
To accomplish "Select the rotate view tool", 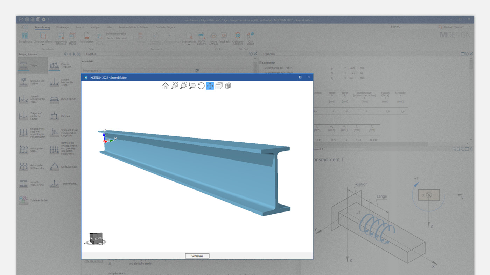I will [x=201, y=86].
